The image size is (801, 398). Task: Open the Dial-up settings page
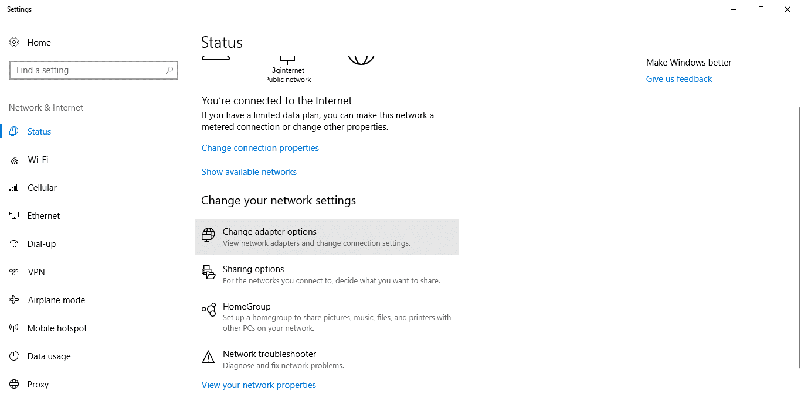pyautogui.click(x=42, y=244)
